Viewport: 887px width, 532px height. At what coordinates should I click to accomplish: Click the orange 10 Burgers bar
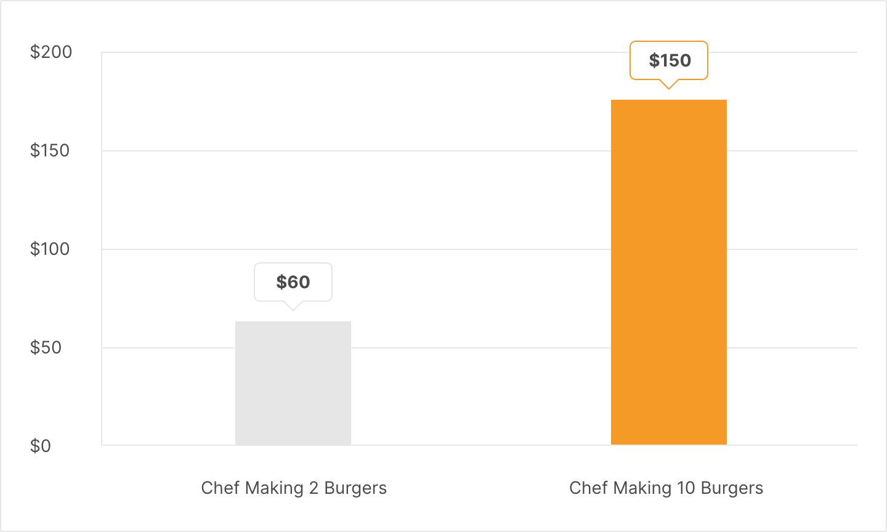point(669,272)
